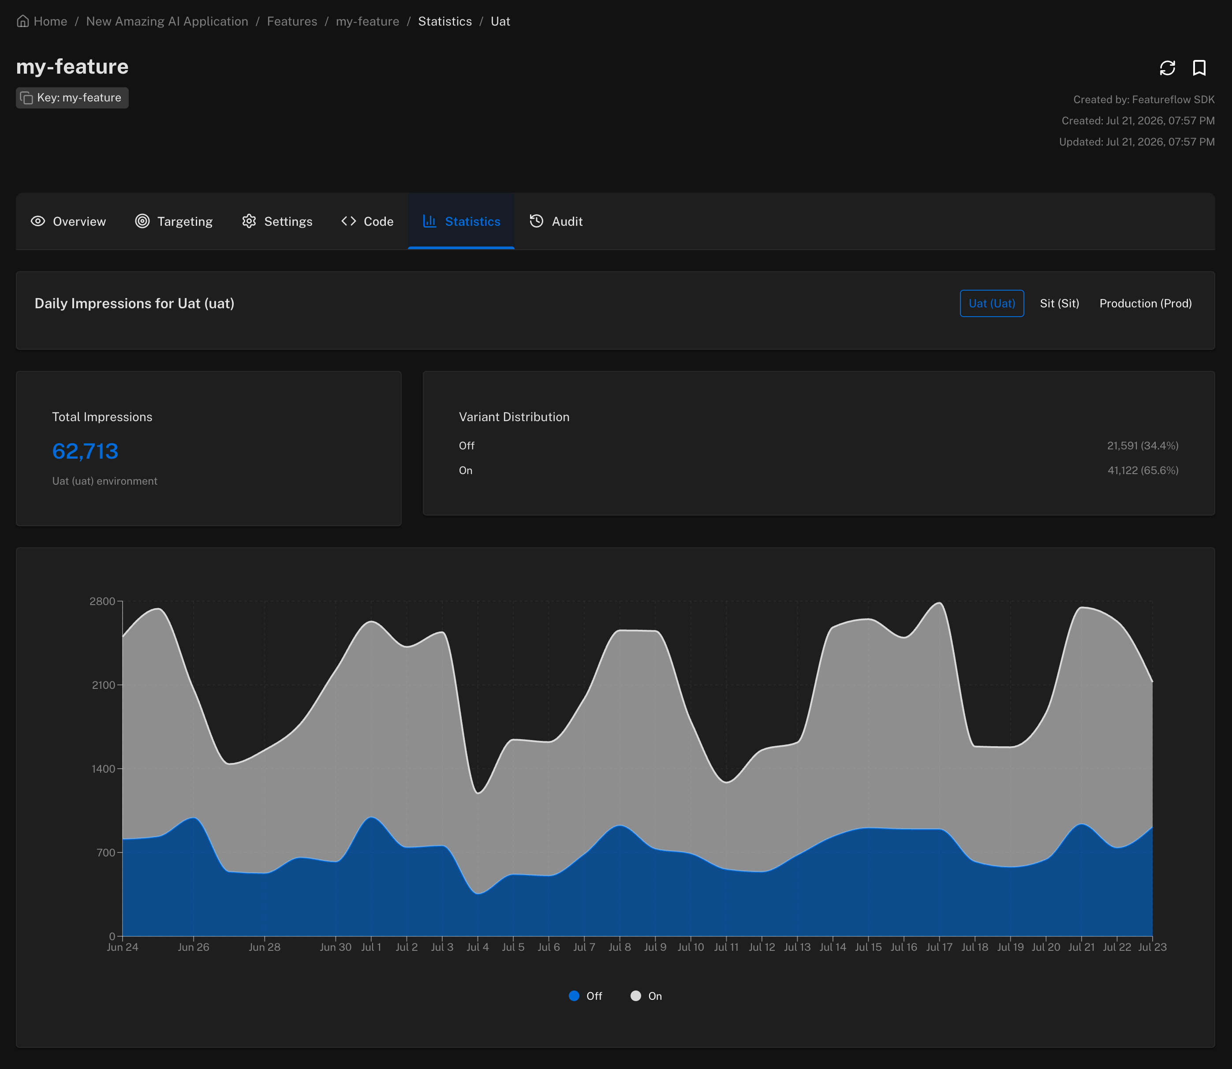Image resolution: width=1232 pixels, height=1069 pixels.
Task: Click Uat breadcrumb item
Action: pos(500,22)
